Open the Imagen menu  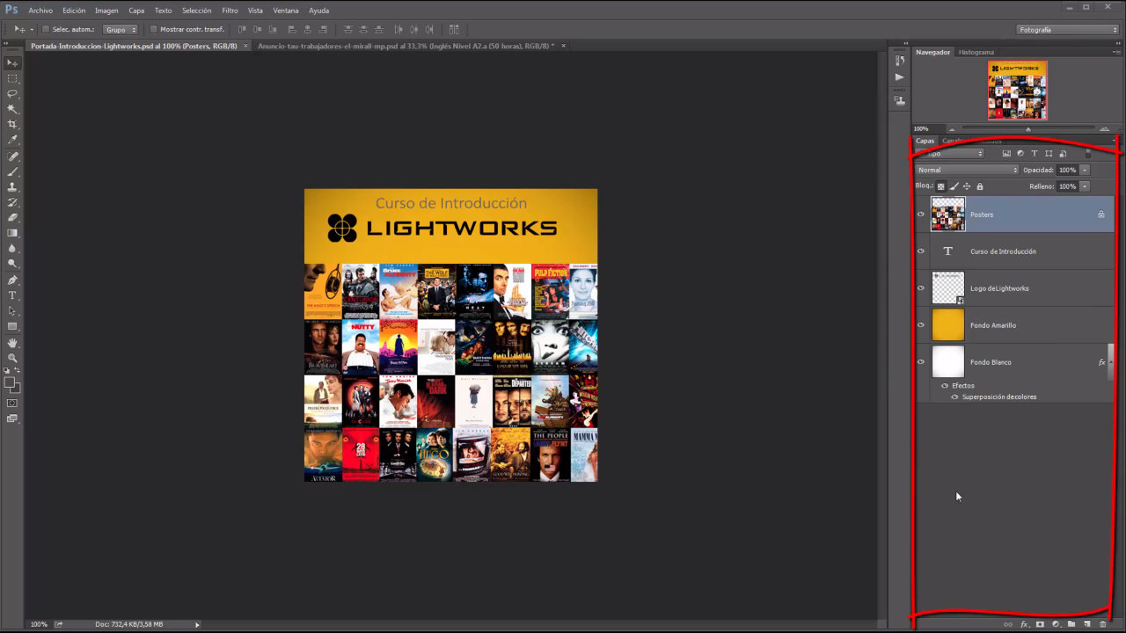coord(106,11)
